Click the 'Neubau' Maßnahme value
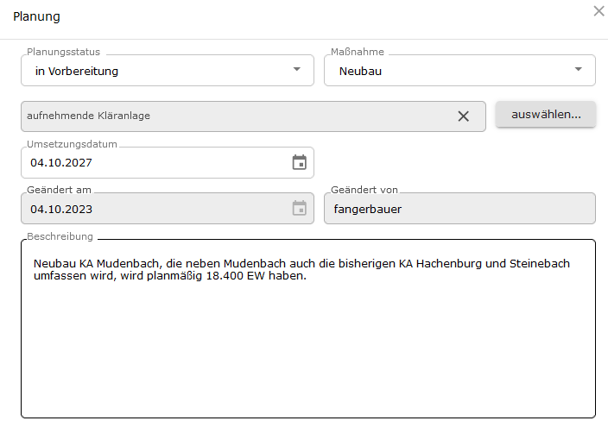 [x=360, y=72]
